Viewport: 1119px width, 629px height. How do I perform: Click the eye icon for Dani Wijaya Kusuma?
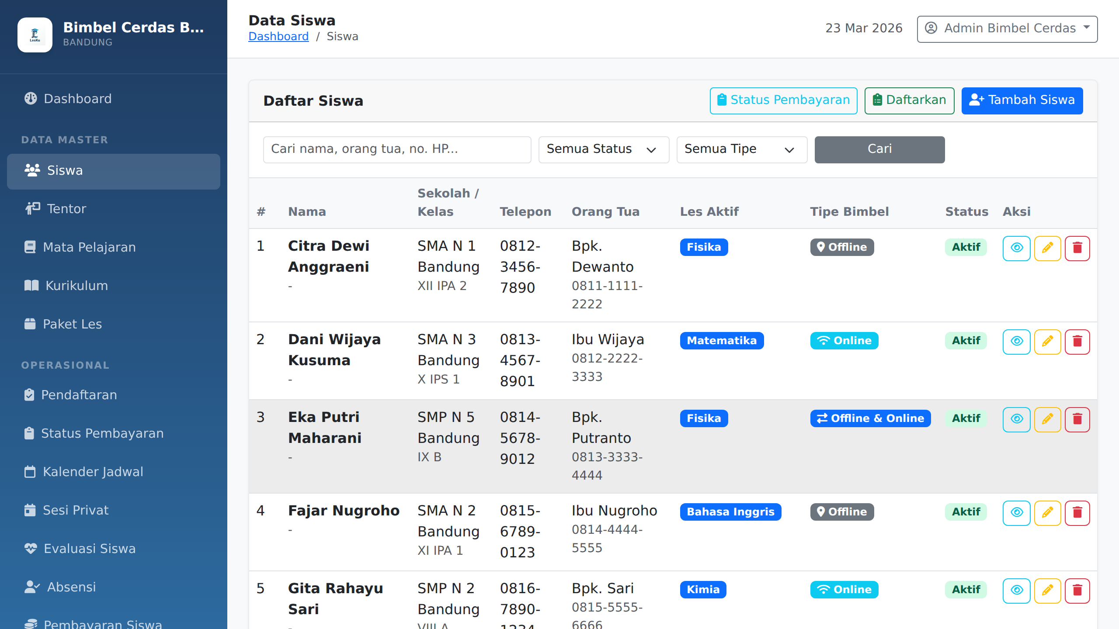1017,342
